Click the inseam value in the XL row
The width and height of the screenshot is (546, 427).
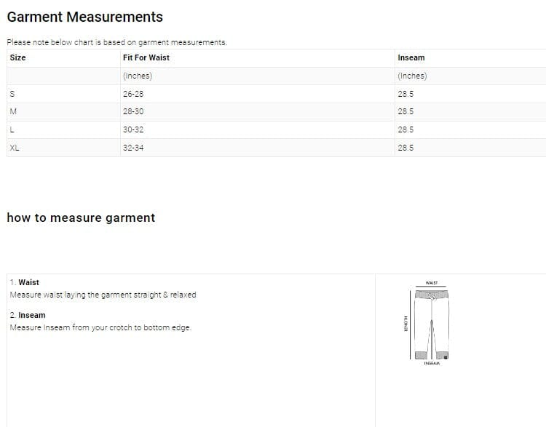pyautogui.click(x=405, y=148)
